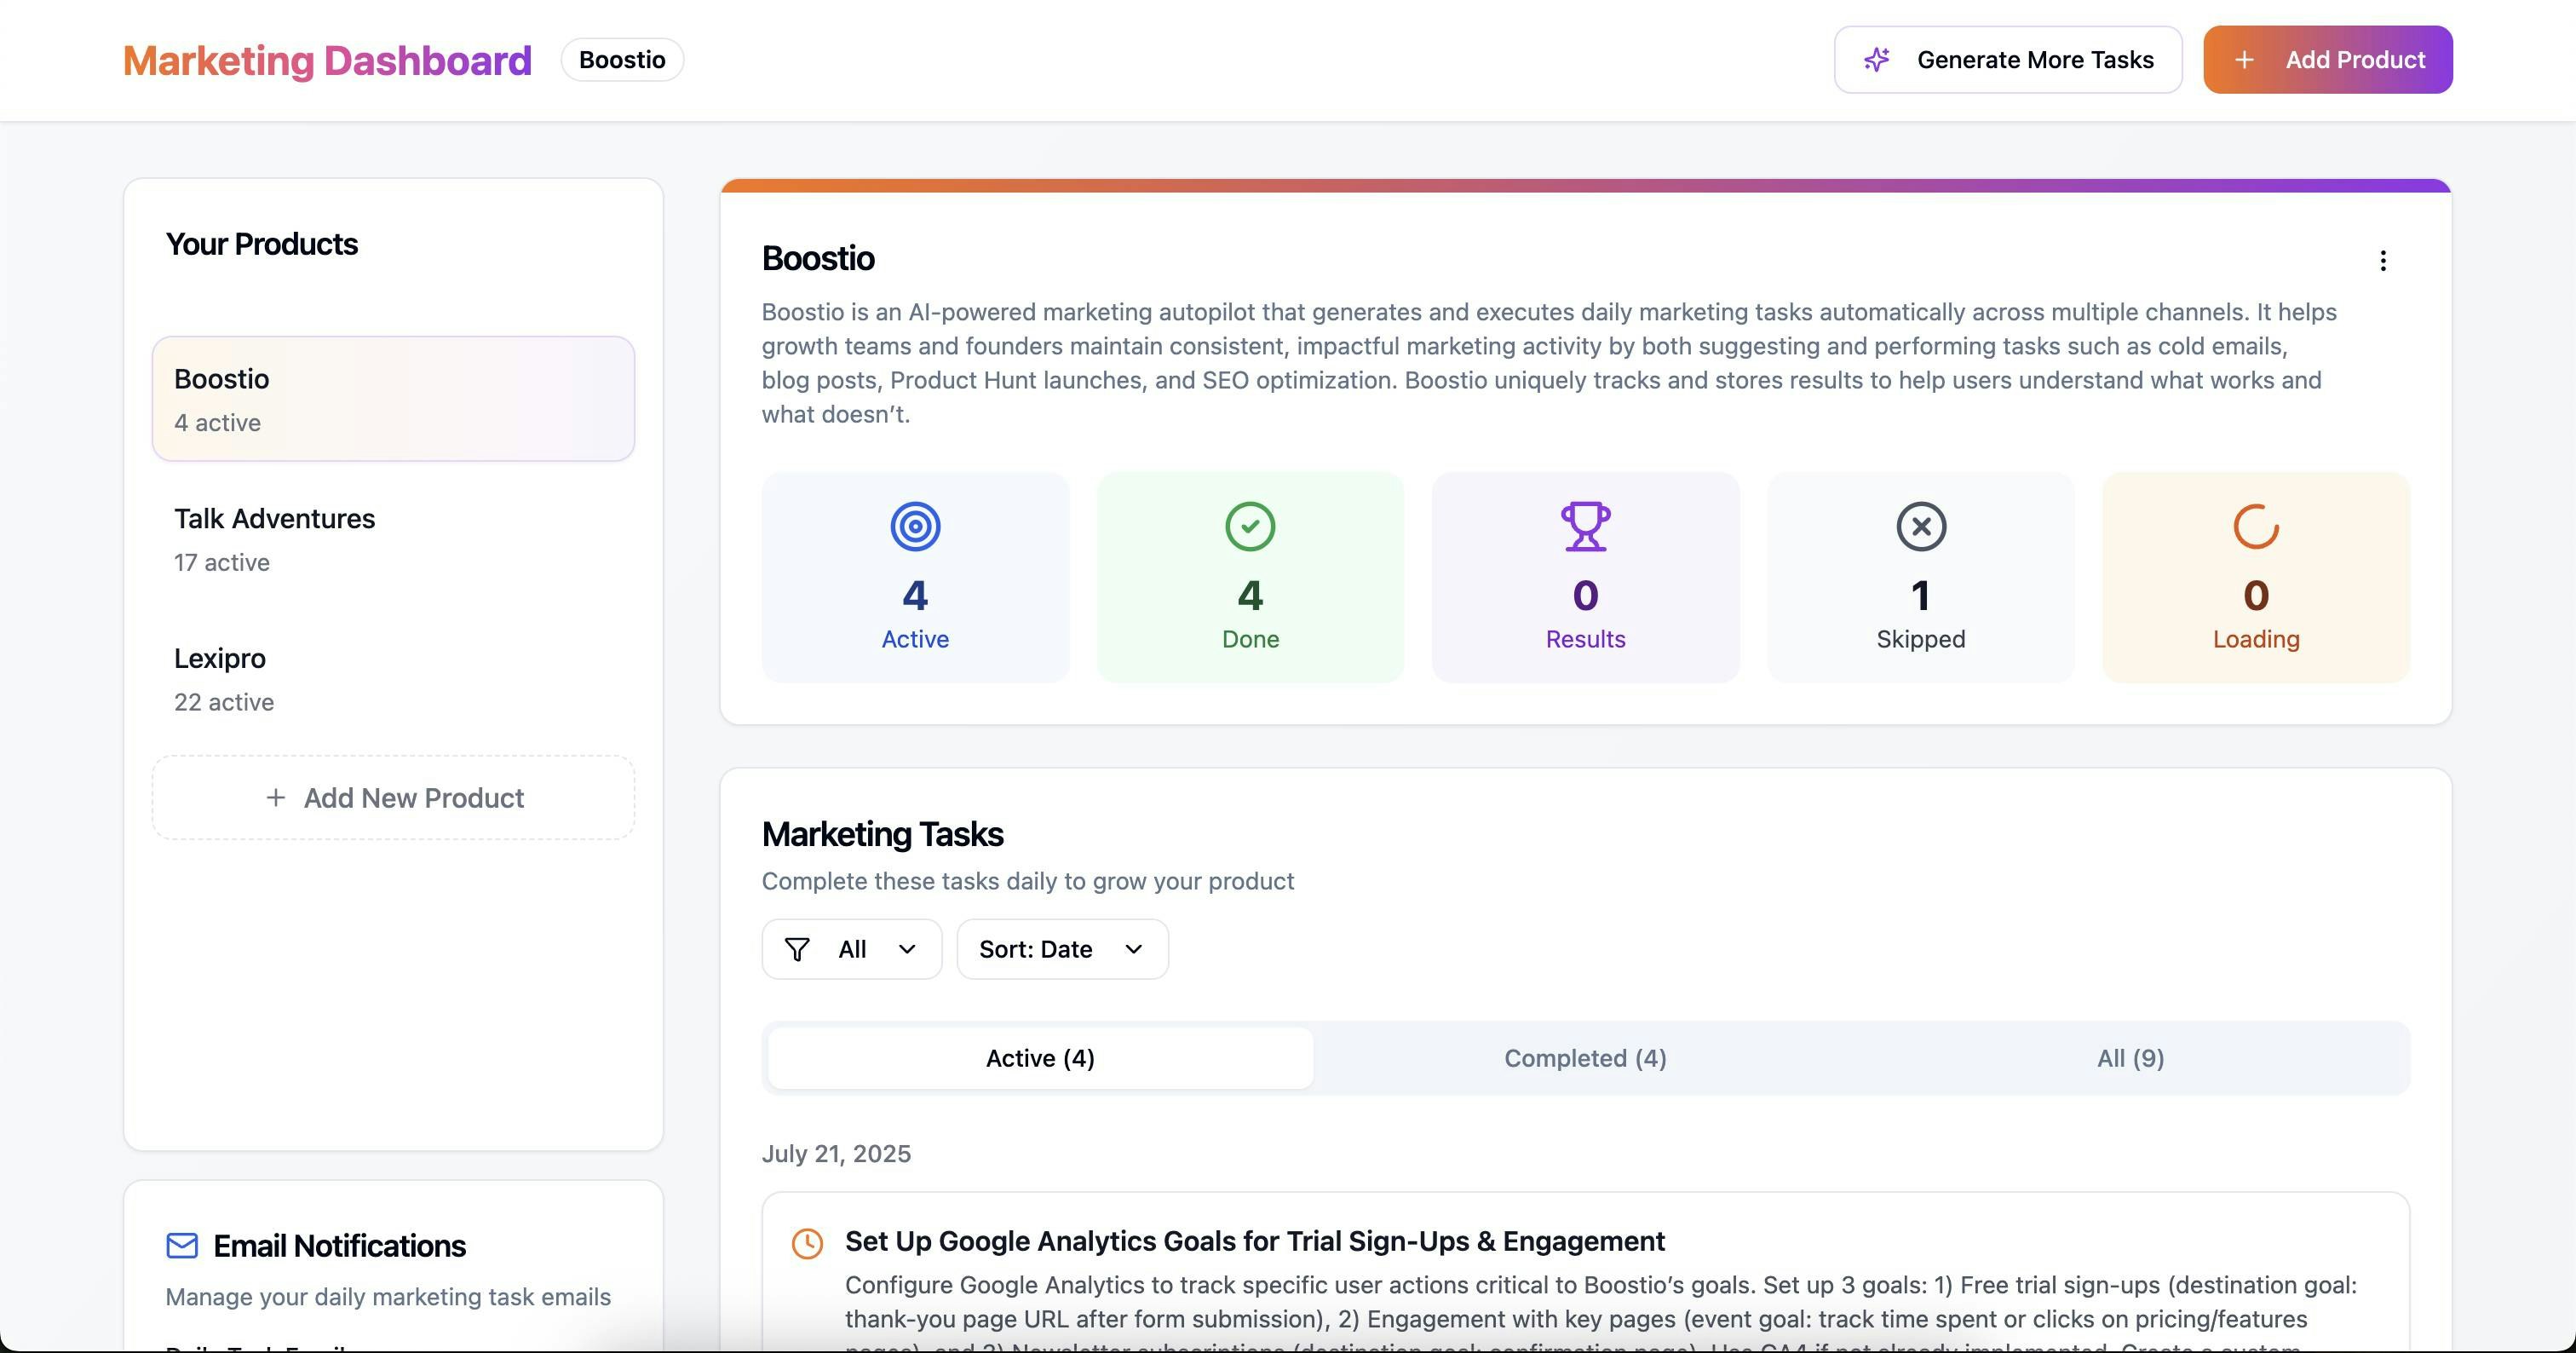Click the Boostio badge in the header
2576x1353 pixels.
622,60
